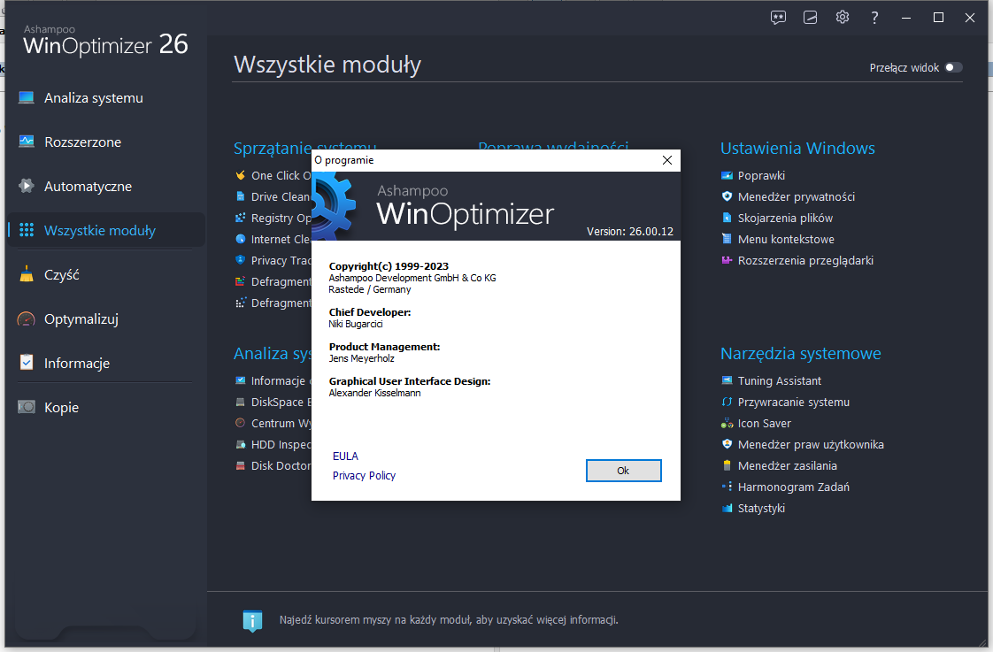993x652 pixels.
Task: Open the Disk Doctor module
Action: click(281, 466)
